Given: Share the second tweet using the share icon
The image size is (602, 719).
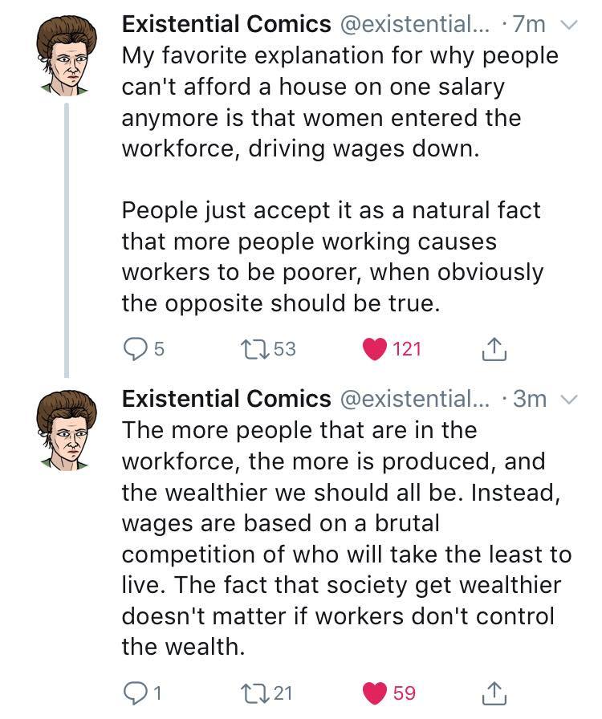Looking at the screenshot, I should pos(494,693).
